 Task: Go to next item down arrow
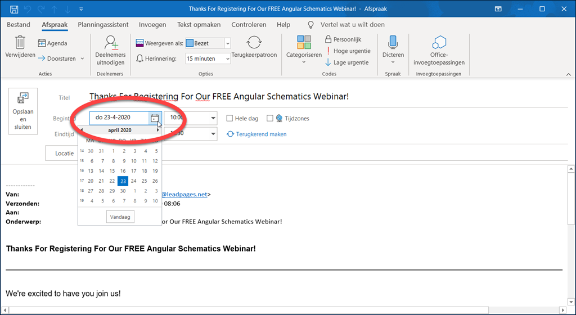coord(68,9)
